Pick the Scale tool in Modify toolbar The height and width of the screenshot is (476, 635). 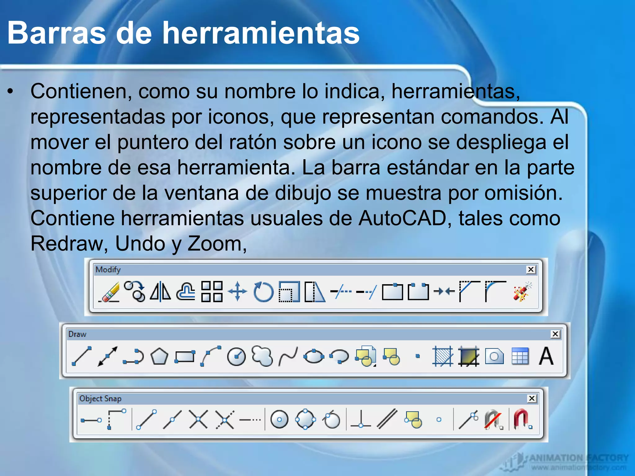coord(289,292)
